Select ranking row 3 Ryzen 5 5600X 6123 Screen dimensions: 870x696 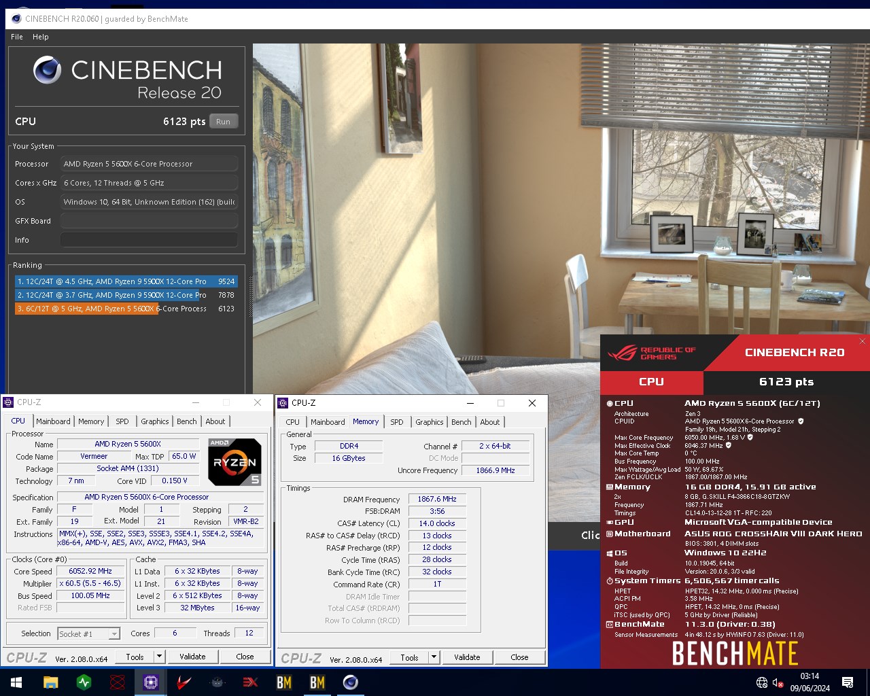(126, 309)
